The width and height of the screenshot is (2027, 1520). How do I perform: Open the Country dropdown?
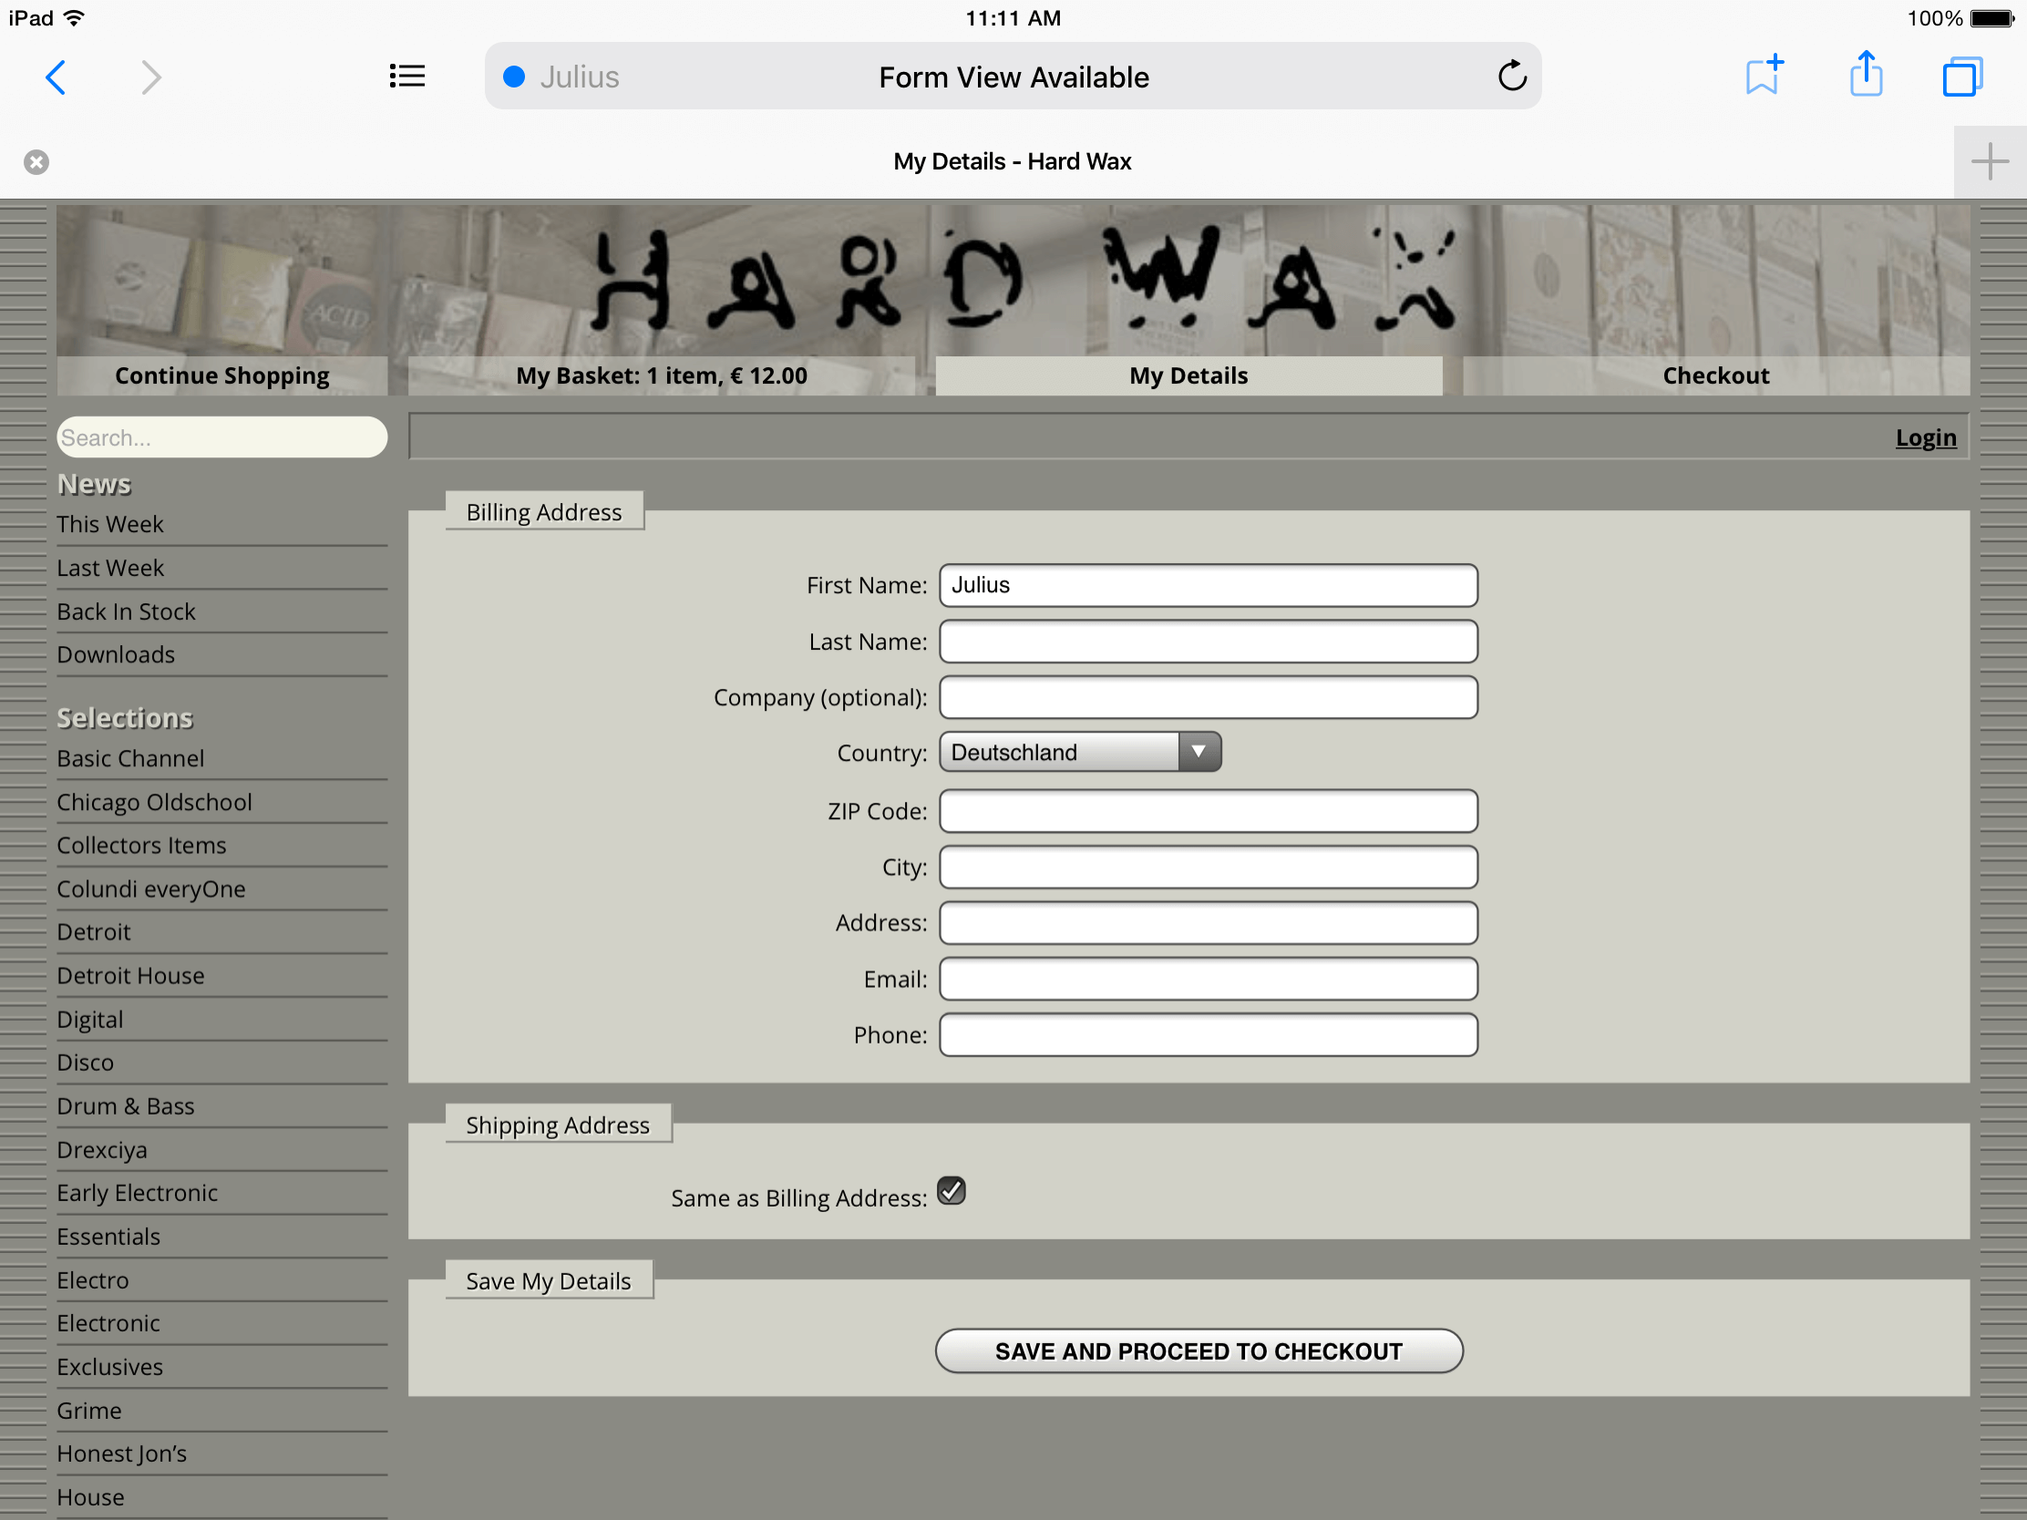(1079, 752)
